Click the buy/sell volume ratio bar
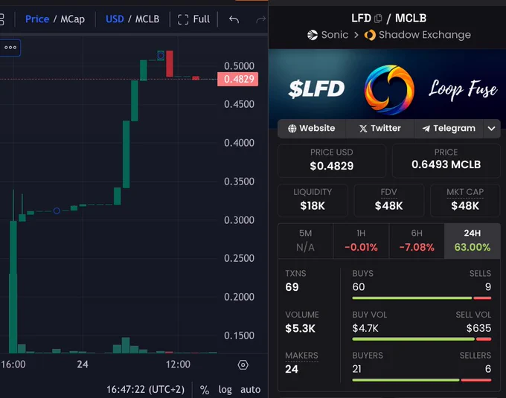This screenshot has width=506, height=398. click(422, 339)
